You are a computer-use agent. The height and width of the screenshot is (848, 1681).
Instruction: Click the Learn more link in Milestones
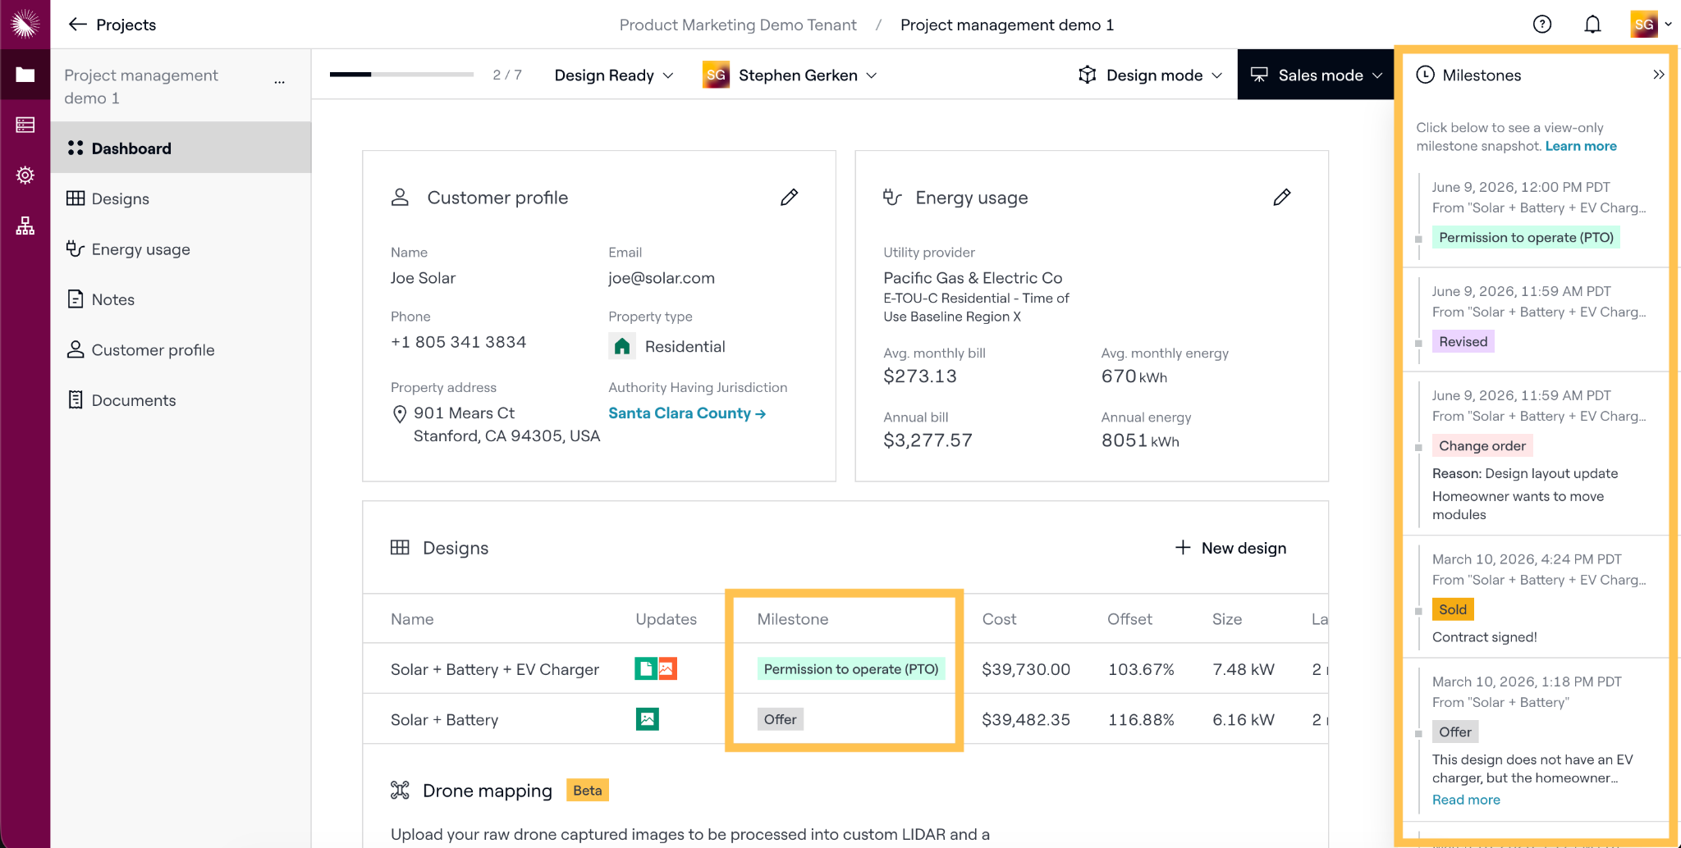click(x=1581, y=146)
